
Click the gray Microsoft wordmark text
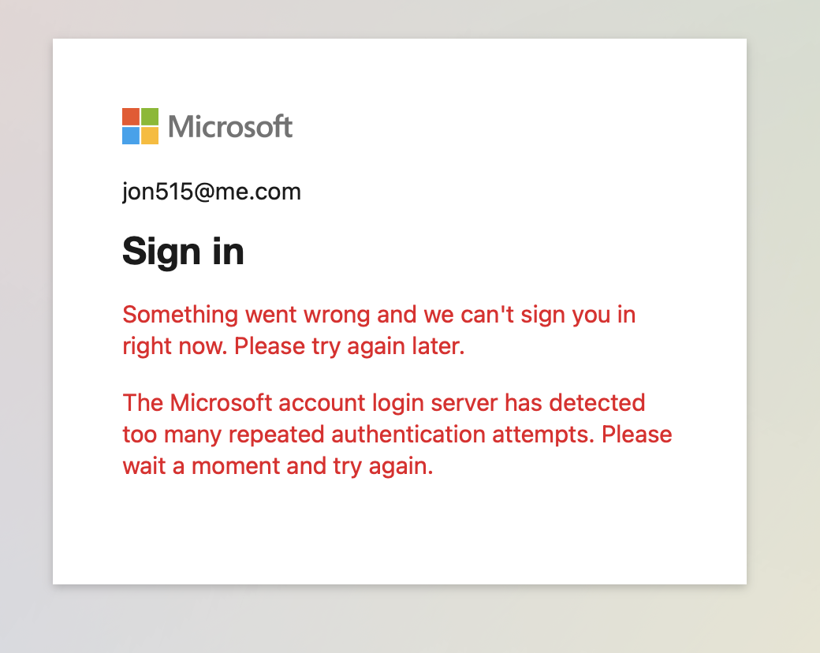(230, 127)
